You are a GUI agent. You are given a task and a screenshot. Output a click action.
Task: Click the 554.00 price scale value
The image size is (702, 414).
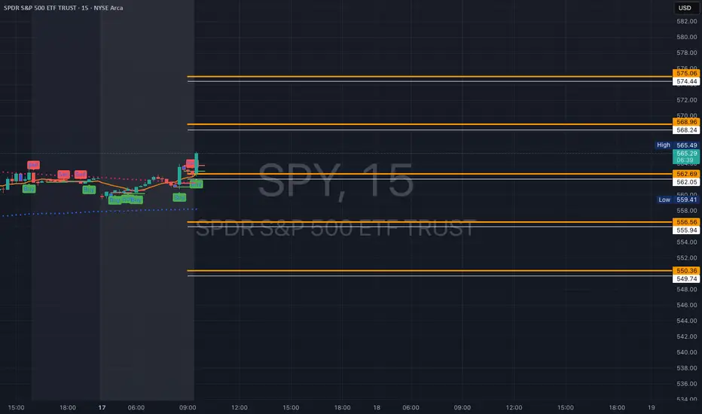(x=686, y=242)
